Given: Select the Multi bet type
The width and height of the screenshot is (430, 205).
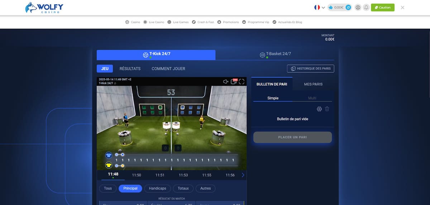Looking at the screenshot, I should click(312, 98).
